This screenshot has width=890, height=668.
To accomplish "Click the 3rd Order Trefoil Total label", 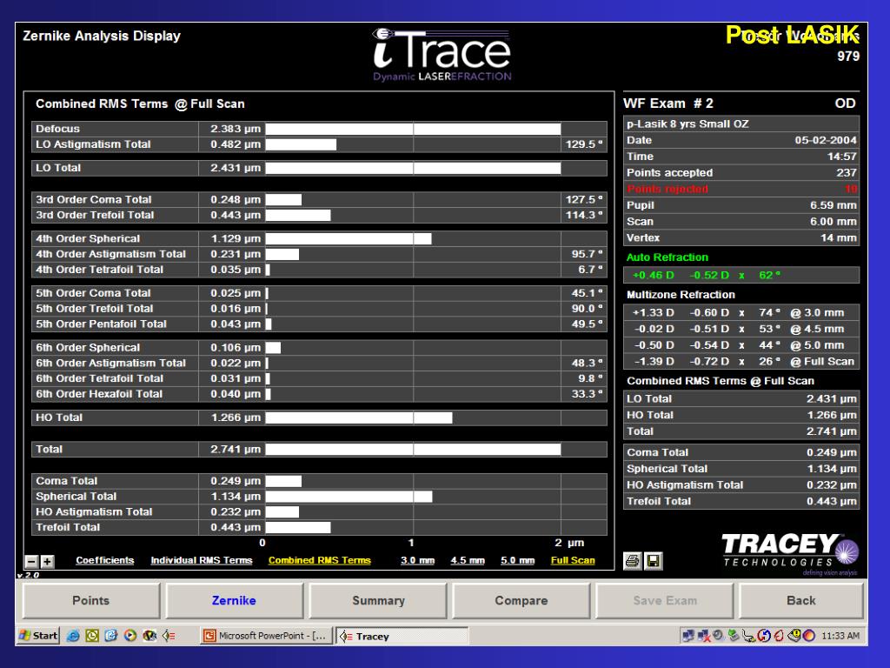I will [95, 215].
